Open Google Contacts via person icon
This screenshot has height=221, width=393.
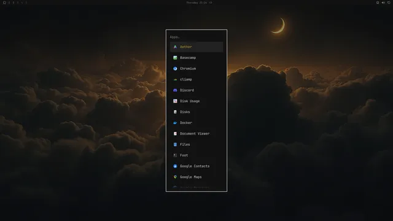pos(175,166)
